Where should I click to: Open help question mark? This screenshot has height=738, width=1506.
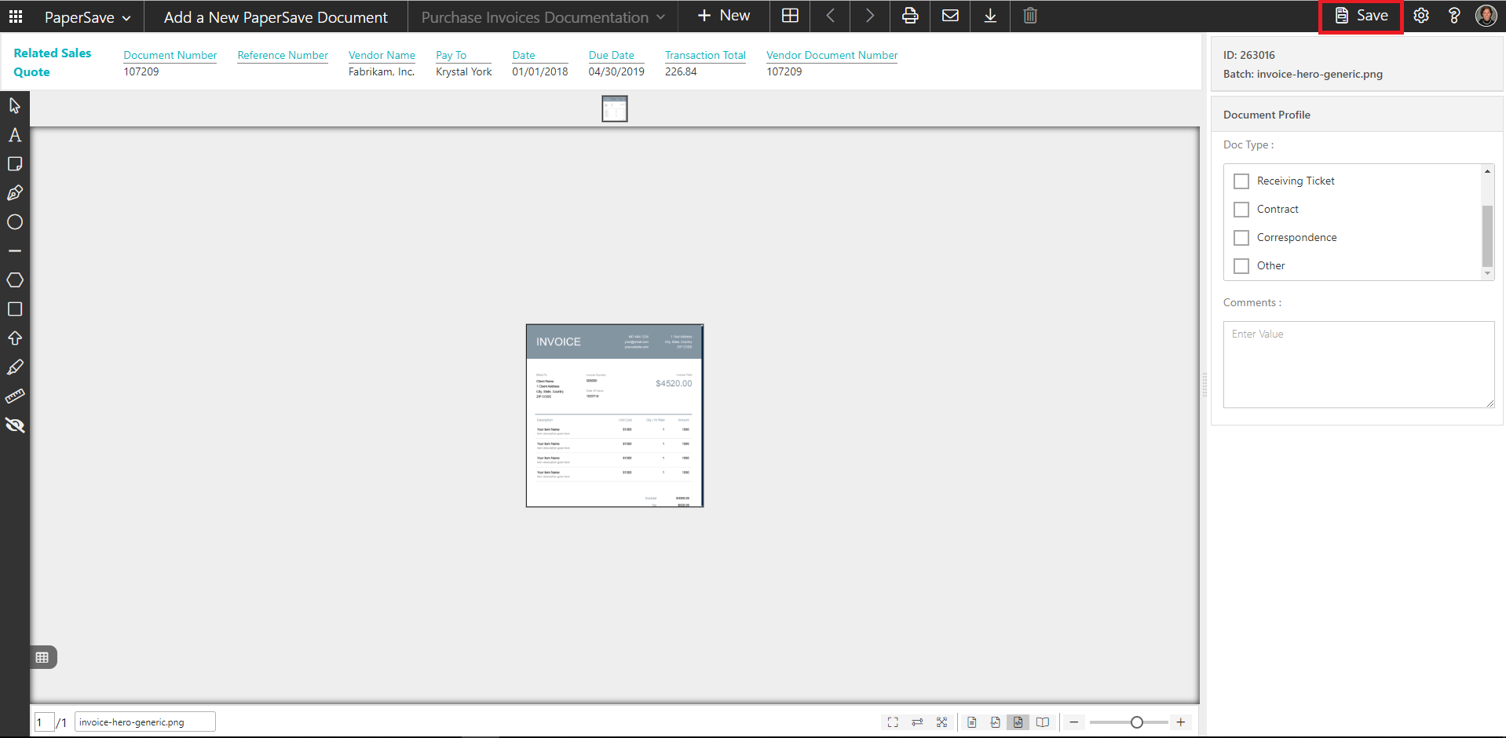pyautogui.click(x=1454, y=16)
